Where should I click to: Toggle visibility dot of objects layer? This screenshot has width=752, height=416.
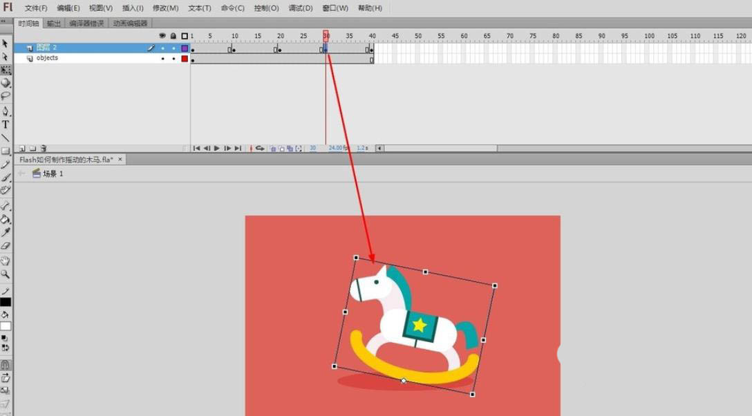point(162,59)
